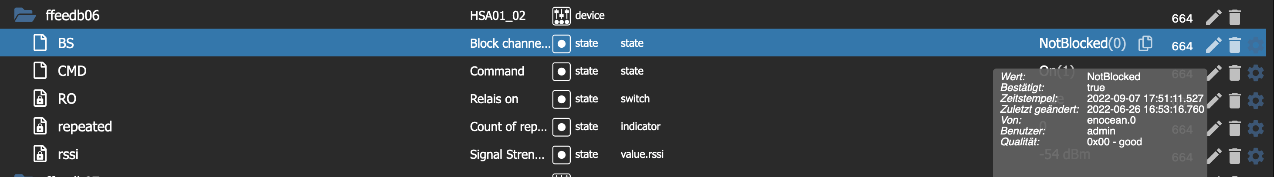This screenshot has height=177, width=1274.
Task: Delete the CMD state
Action: 1234,73
